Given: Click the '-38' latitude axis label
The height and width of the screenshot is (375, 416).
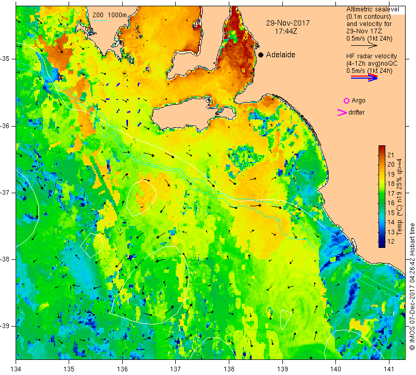Looking at the screenshot, I should click(5, 259).
